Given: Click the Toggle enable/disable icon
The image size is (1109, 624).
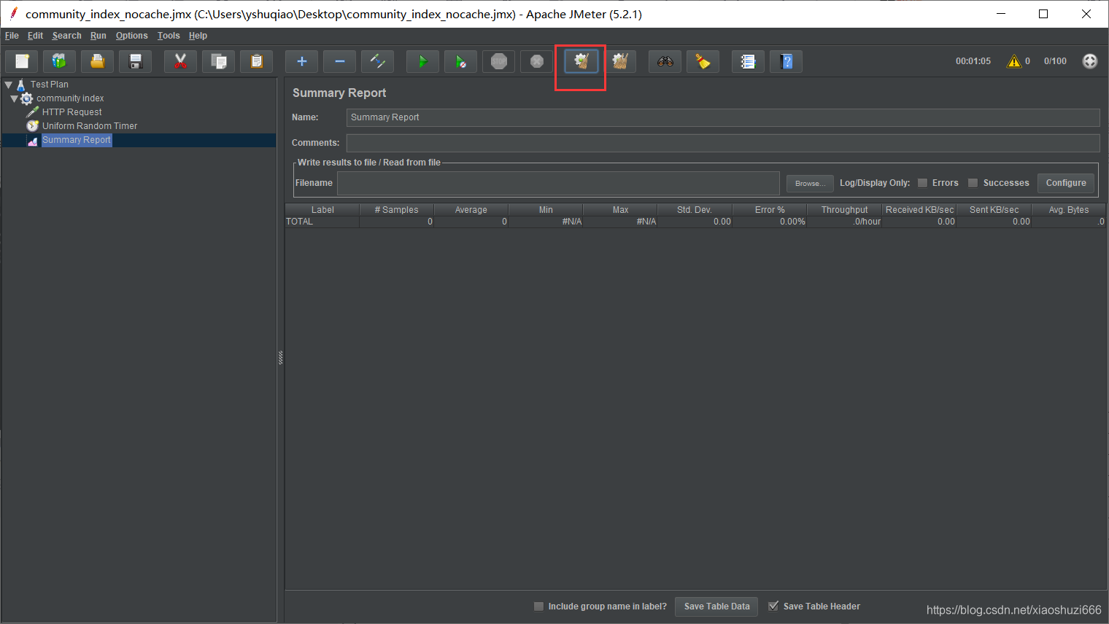Looking at the screenshot, I should (x=377, y=62).
